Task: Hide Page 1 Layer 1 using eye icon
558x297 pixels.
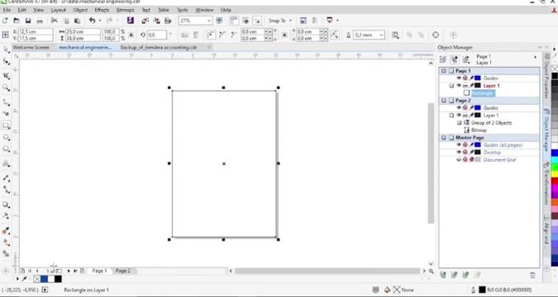Action: coord(459,86)
